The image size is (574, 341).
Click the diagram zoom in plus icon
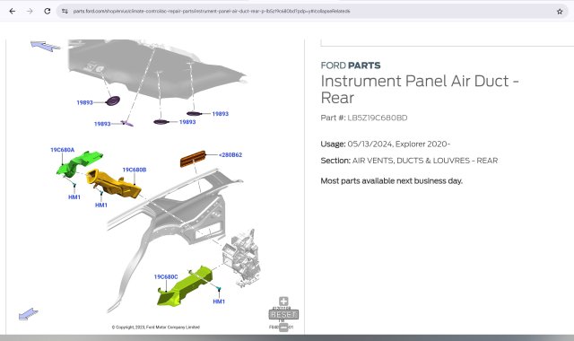[x=283, y=302]
